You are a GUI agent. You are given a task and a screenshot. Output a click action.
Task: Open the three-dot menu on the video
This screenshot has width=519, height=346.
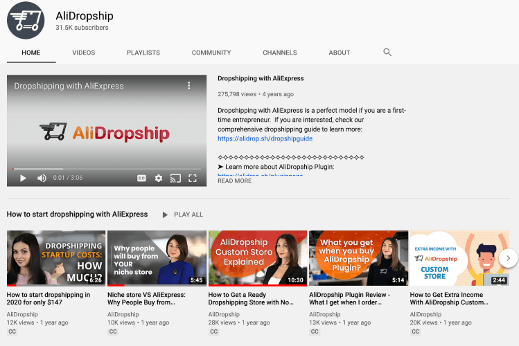pyautogui.click(x=188, y=86)
